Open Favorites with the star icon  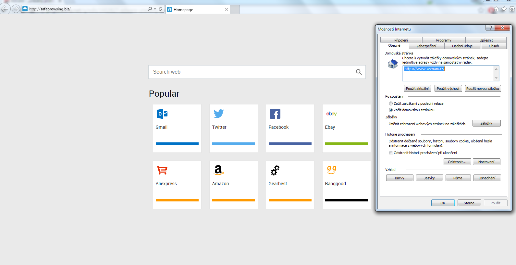pyautogui.click(x=504, y=9)
